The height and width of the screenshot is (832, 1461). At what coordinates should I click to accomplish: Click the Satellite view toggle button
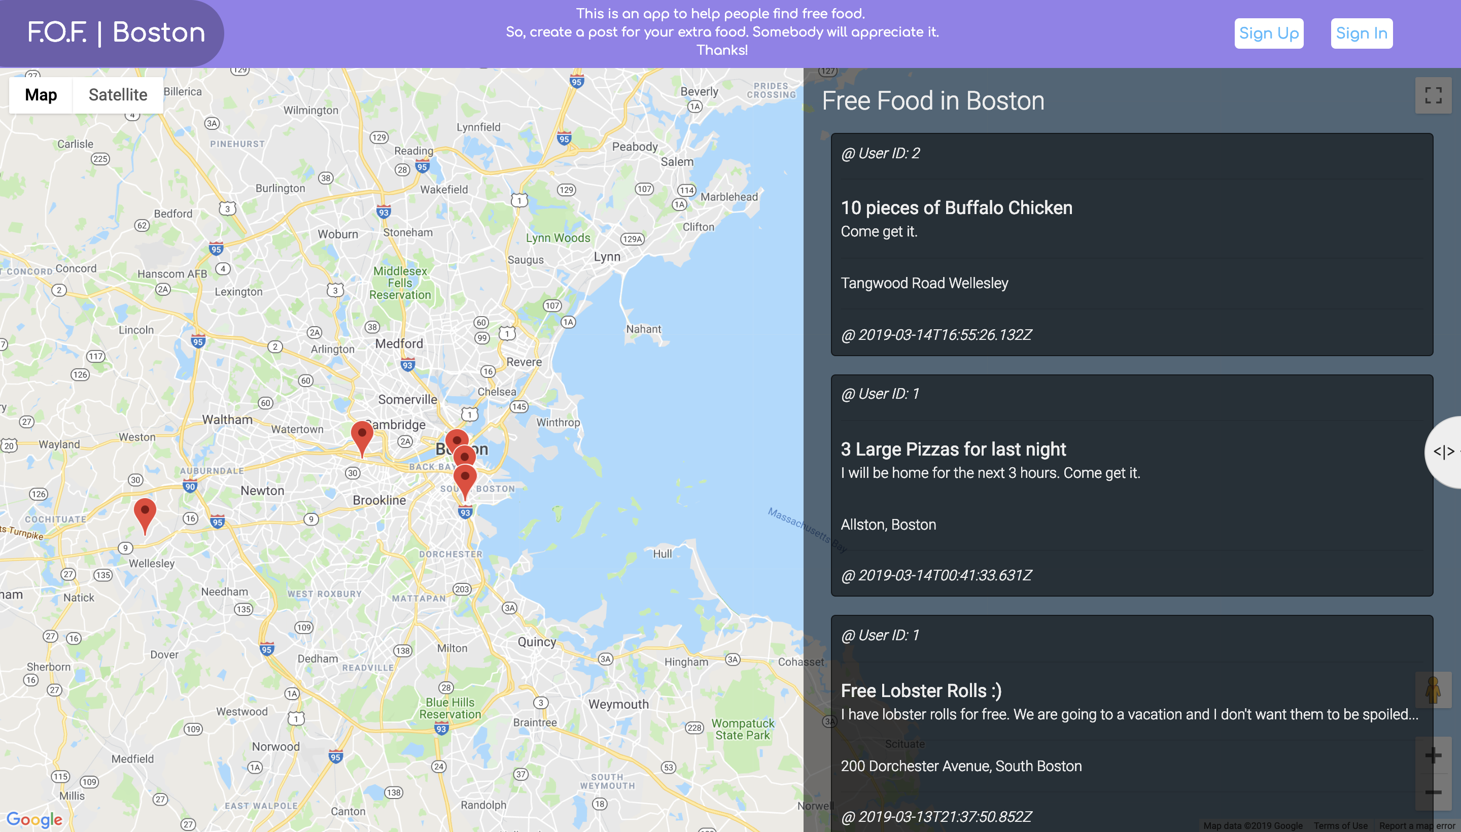(x=116, y=94)
